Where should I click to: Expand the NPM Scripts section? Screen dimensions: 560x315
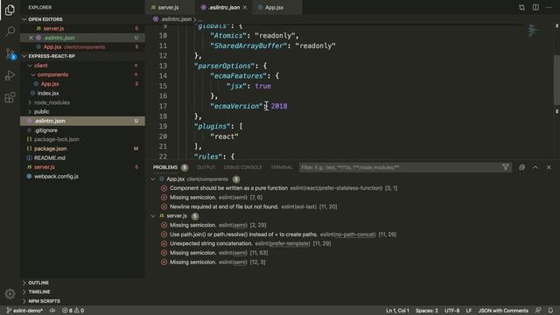click(x=45, y=301)
